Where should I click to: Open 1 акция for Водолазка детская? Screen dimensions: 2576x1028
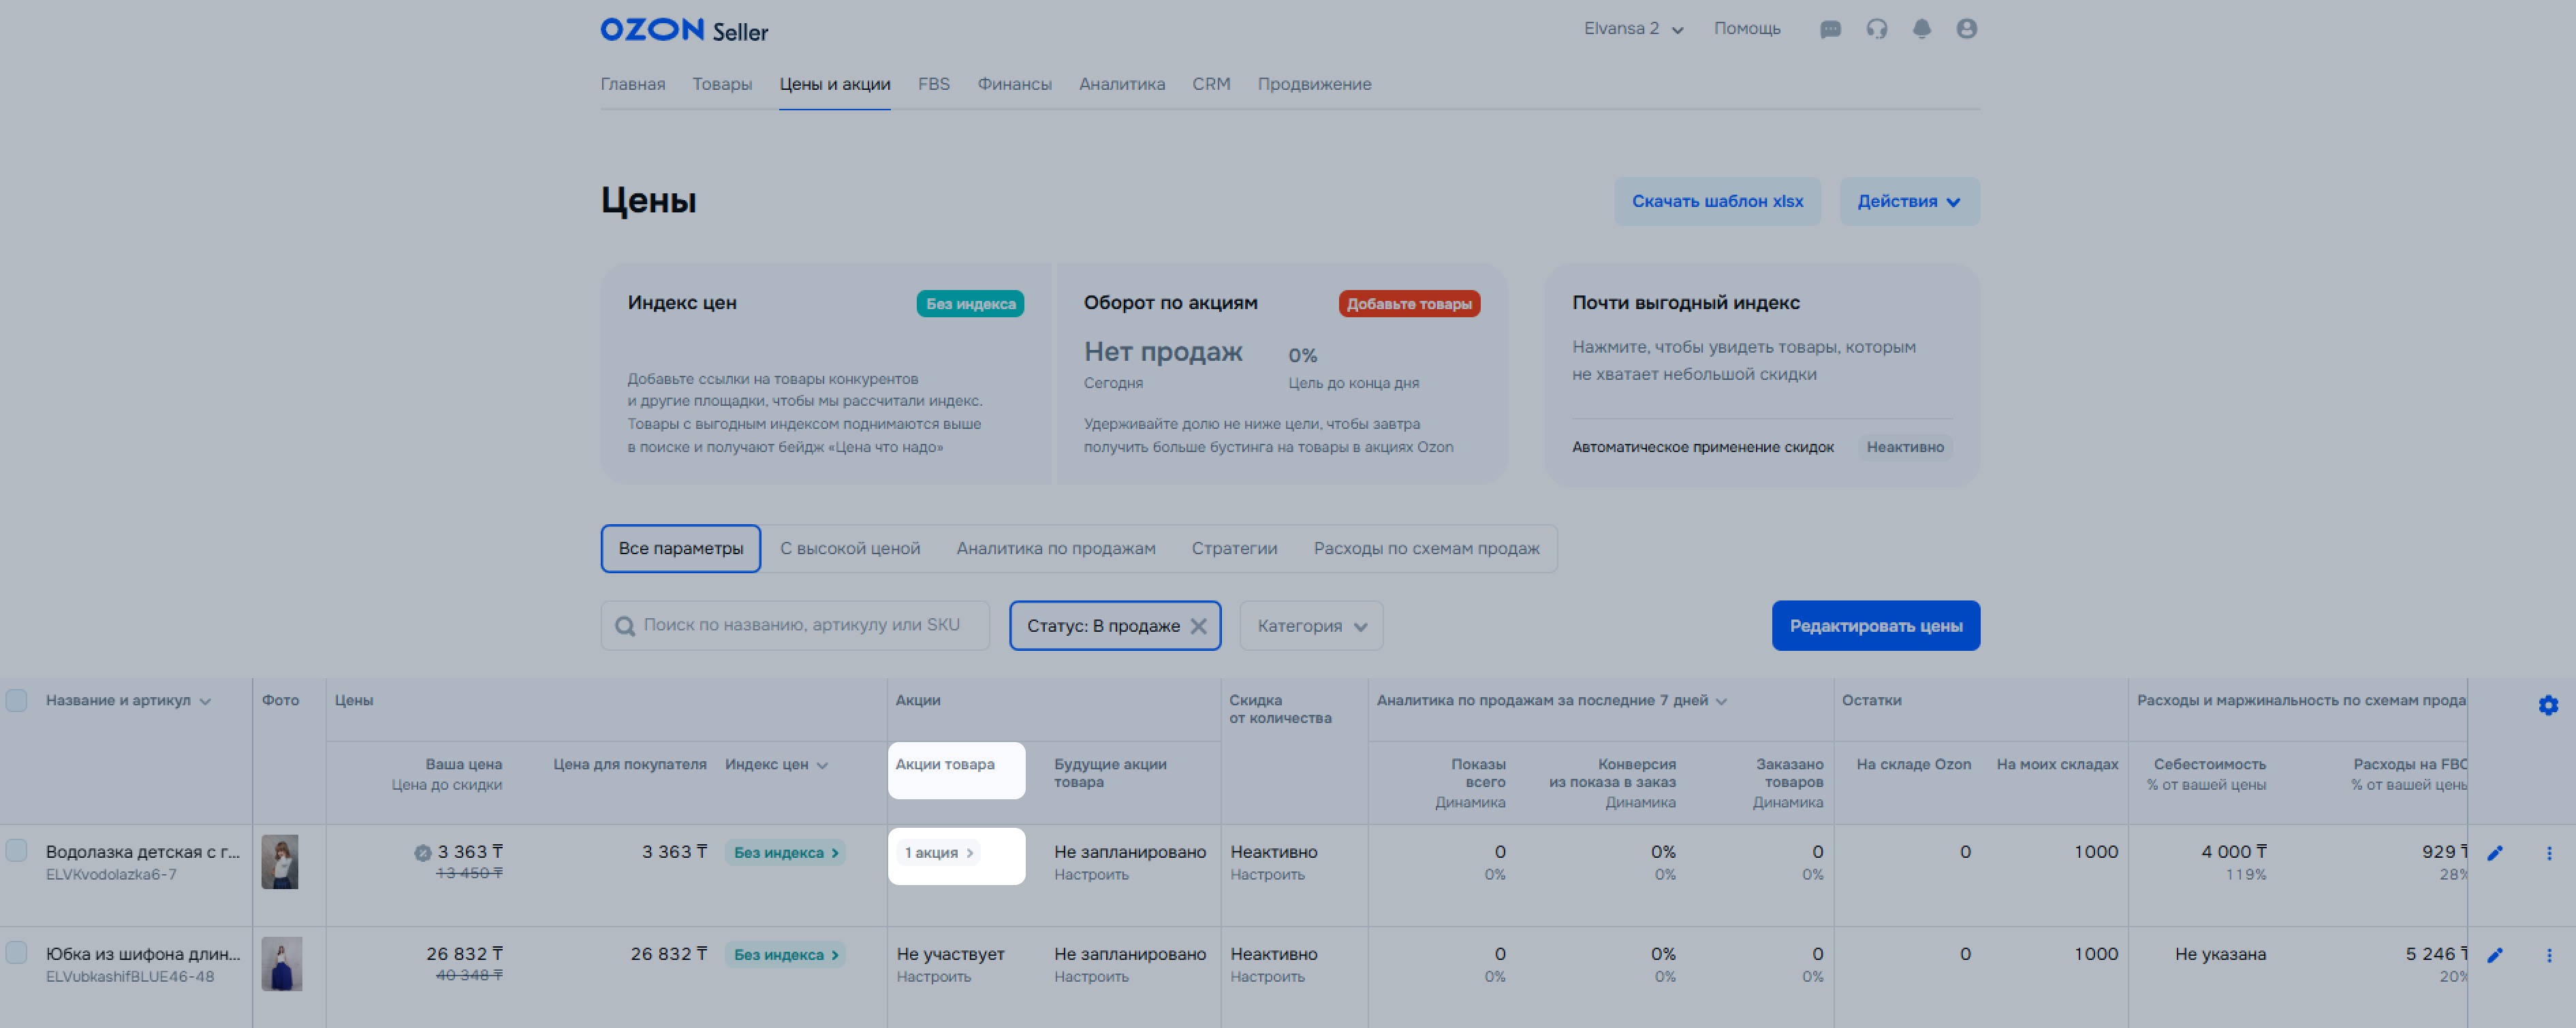(x=939, y=853)
